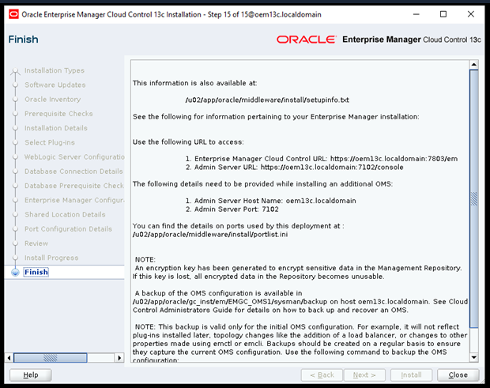Select the Review step in sidebar
The height and width of the screenshot is (388, 490).
coord(36,243)
